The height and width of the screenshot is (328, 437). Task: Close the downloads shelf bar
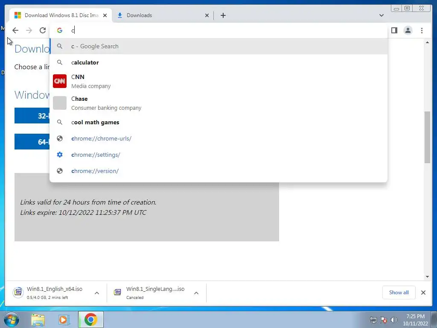point(423,293)
